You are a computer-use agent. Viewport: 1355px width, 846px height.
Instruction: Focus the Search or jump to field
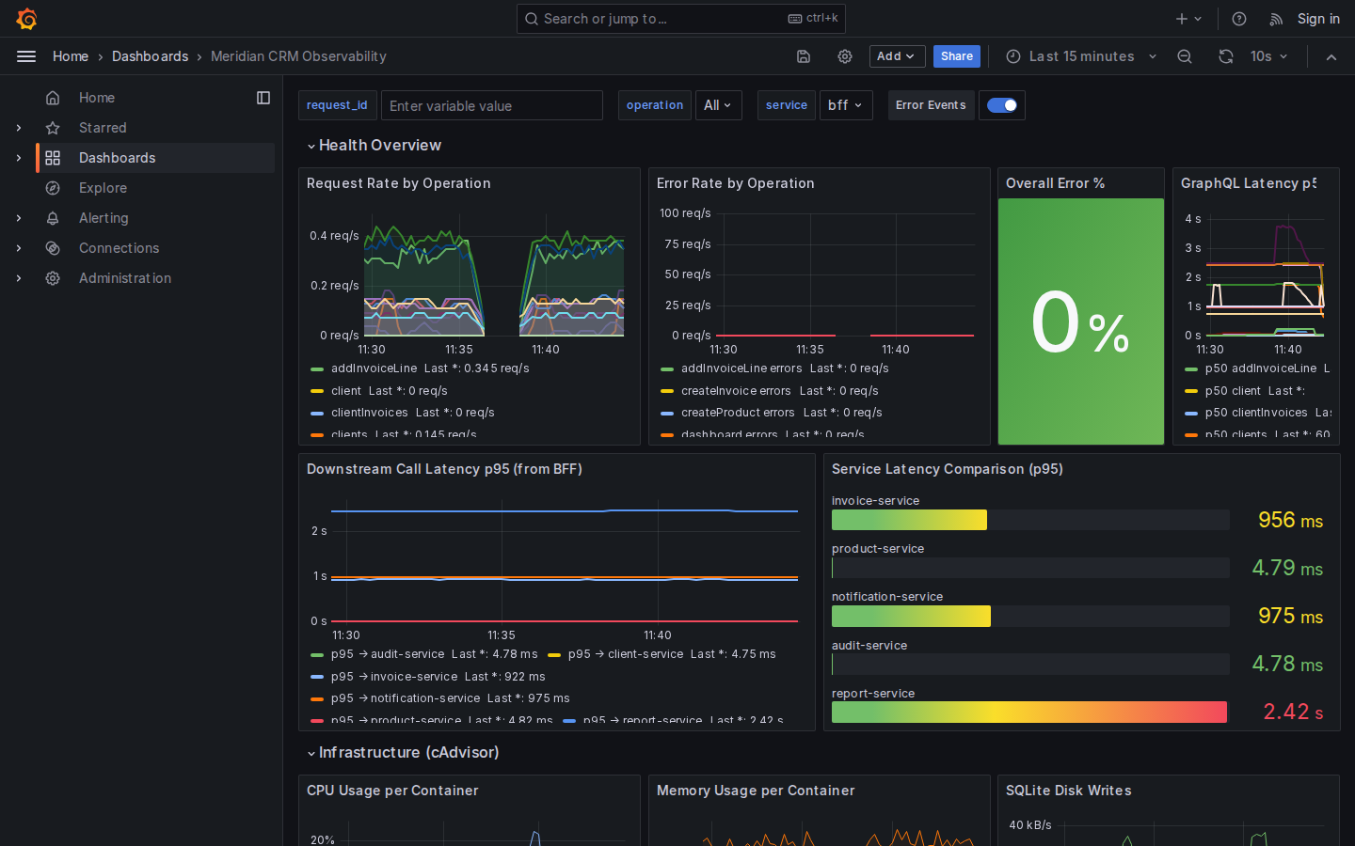680,19
